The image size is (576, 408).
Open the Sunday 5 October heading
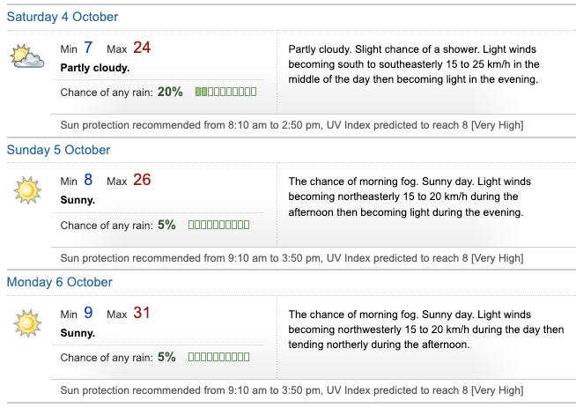58,150
